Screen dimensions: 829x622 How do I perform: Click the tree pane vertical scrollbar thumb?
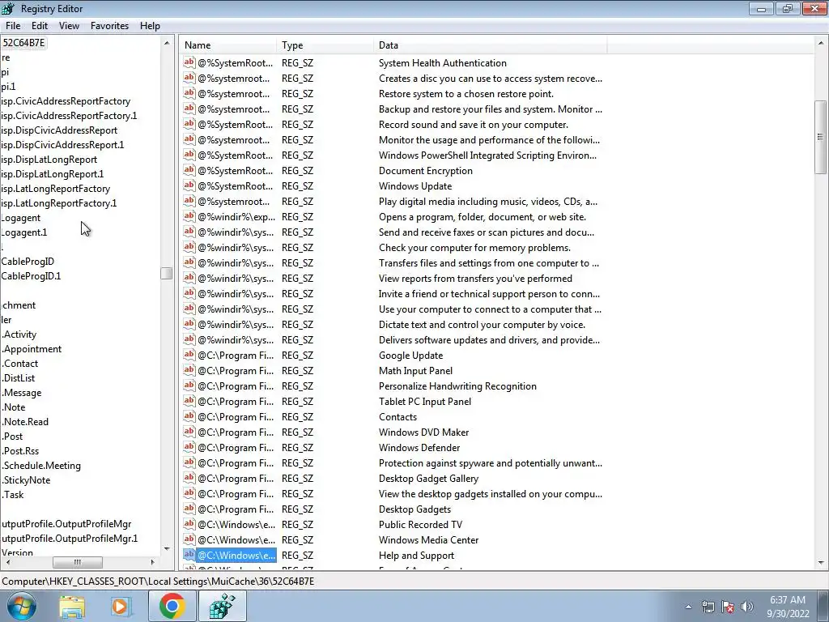click(x=167, y=273)
